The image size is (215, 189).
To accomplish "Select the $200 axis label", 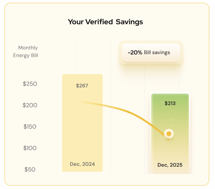I will pyautogui.click(x=30, y=105).
